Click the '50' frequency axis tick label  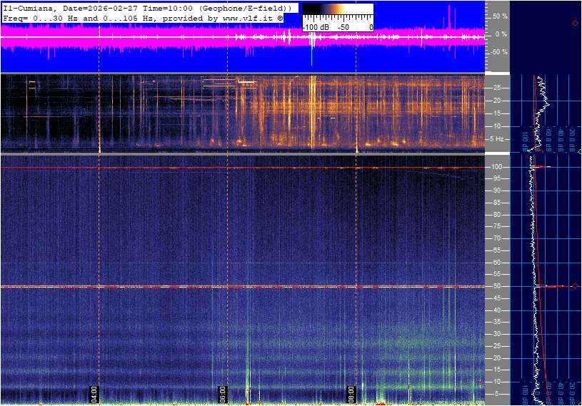point(496,286)
